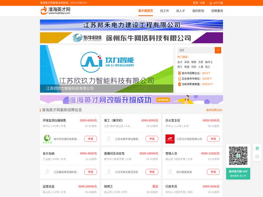263x197 pixels.
Task: Click 申请 for 普工(兼司机) job
Action: (x=152, y=139)
